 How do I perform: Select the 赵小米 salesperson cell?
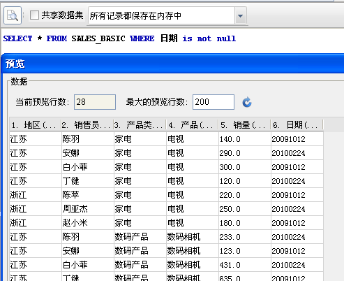pyautogui.click(x=88, y=223)
